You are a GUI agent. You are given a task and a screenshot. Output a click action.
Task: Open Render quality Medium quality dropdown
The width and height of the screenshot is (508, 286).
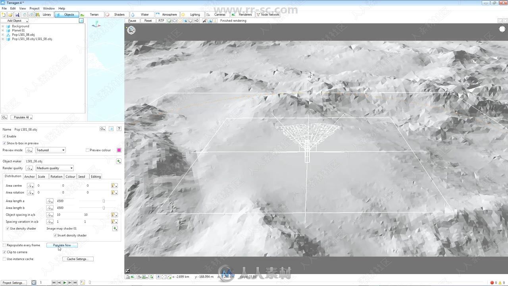click(x=55, y=168)
